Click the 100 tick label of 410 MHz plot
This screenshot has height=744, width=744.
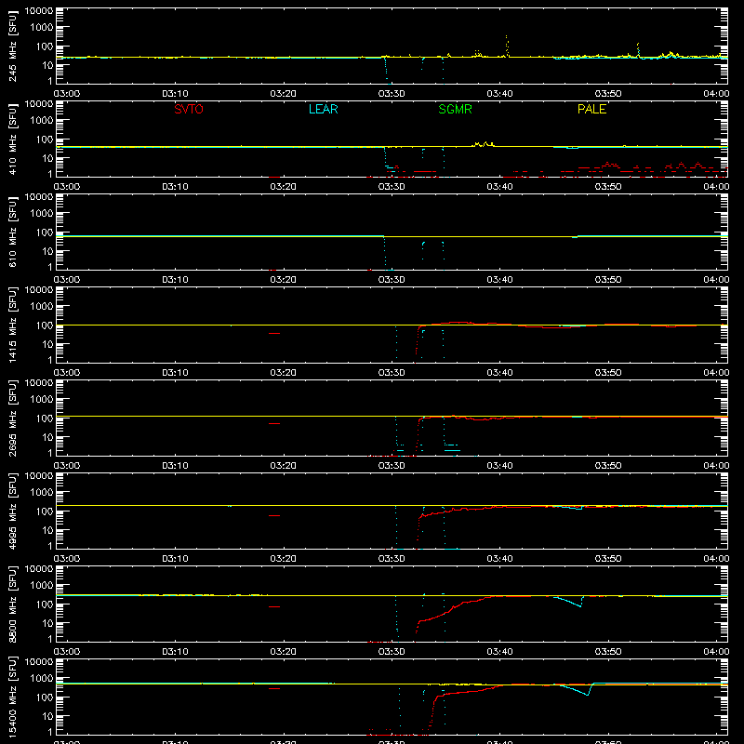(x=45, y=139)
